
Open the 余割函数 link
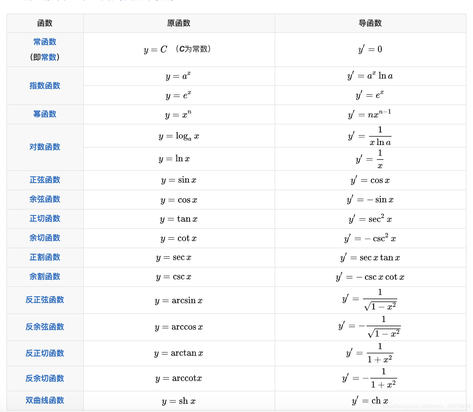point(45,277)
